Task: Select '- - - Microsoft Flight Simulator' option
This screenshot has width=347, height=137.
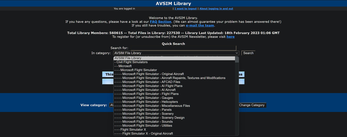Action: pyautogui.click(x=174, y=70)
